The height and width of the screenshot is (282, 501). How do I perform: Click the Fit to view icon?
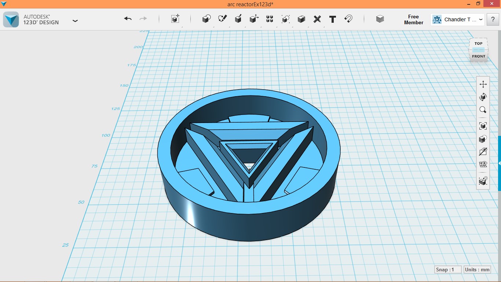point(483,126)
